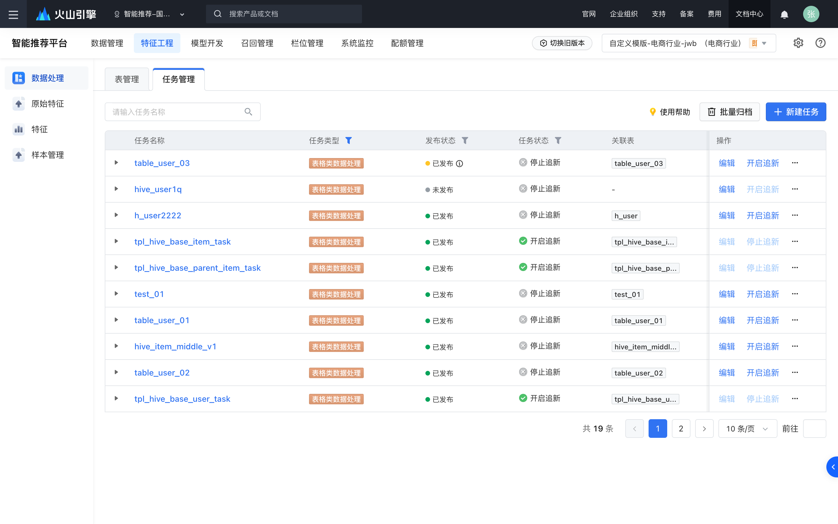Expand h_user2222 row
This screenshot has height=524, width=838.
(x=116, y=215)
